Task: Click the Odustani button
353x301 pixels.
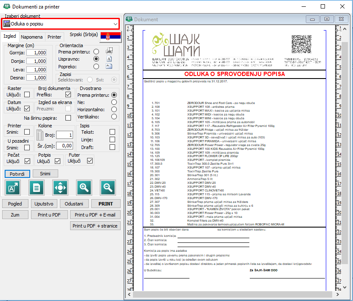Action: point(74,204)
